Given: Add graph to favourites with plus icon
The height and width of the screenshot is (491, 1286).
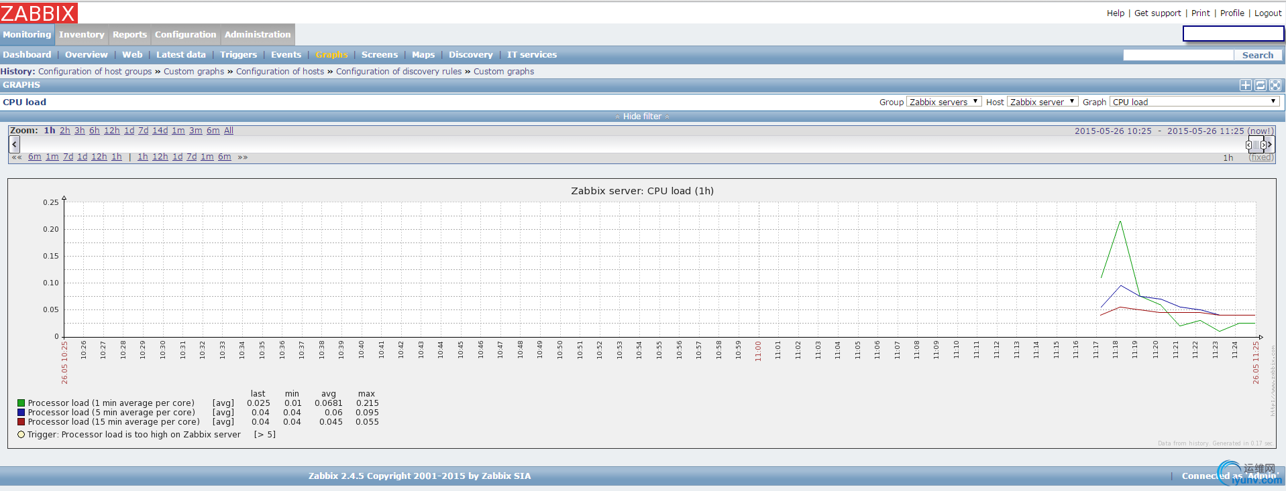Looking at the screenshot, I should click(1245, 85).
